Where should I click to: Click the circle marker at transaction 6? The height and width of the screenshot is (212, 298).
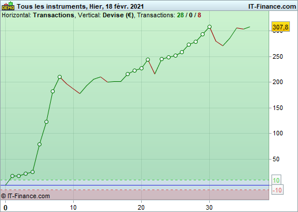(46, 122)
